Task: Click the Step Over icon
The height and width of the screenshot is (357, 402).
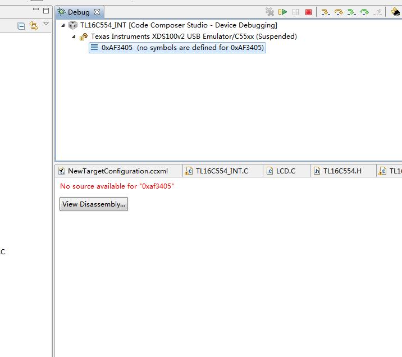Action: 339,12
